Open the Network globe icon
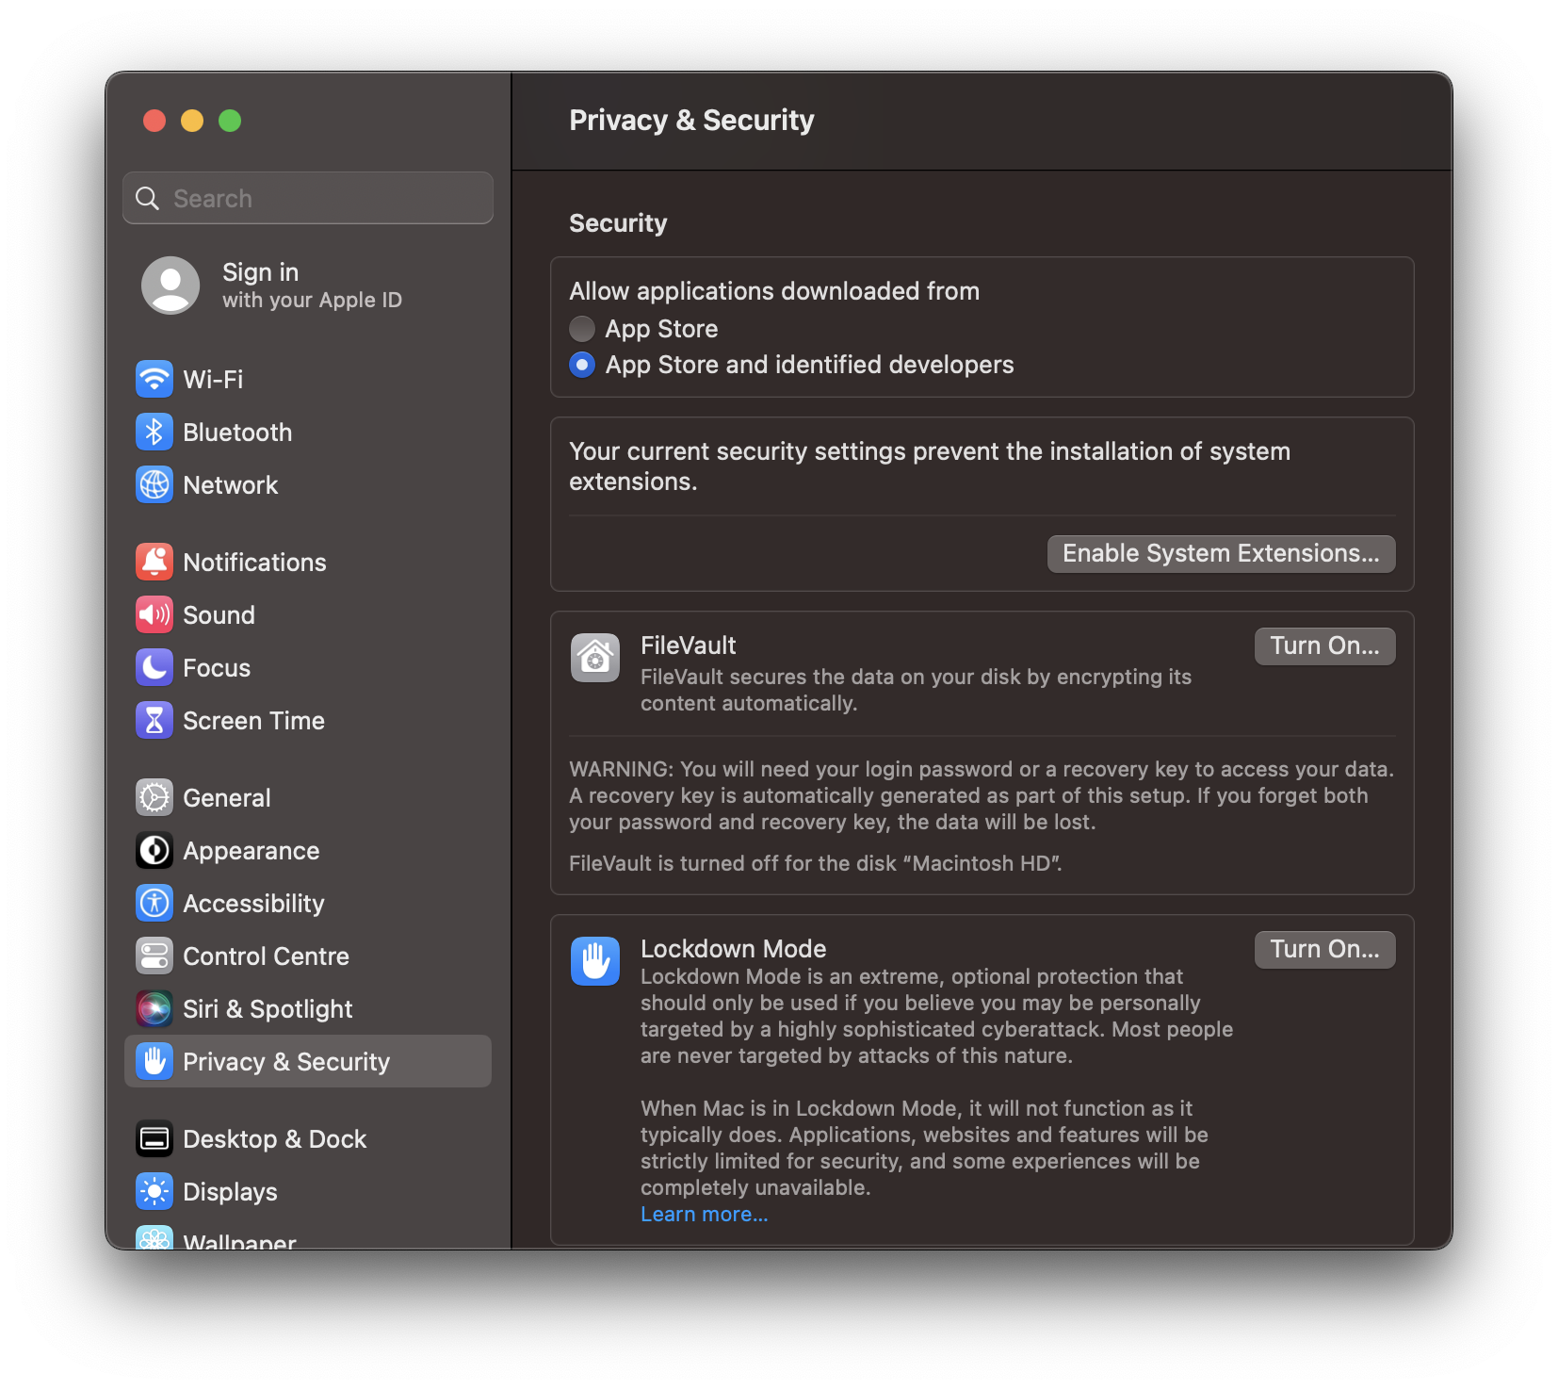The image size is (1558, 1389). tap(154, 485)
